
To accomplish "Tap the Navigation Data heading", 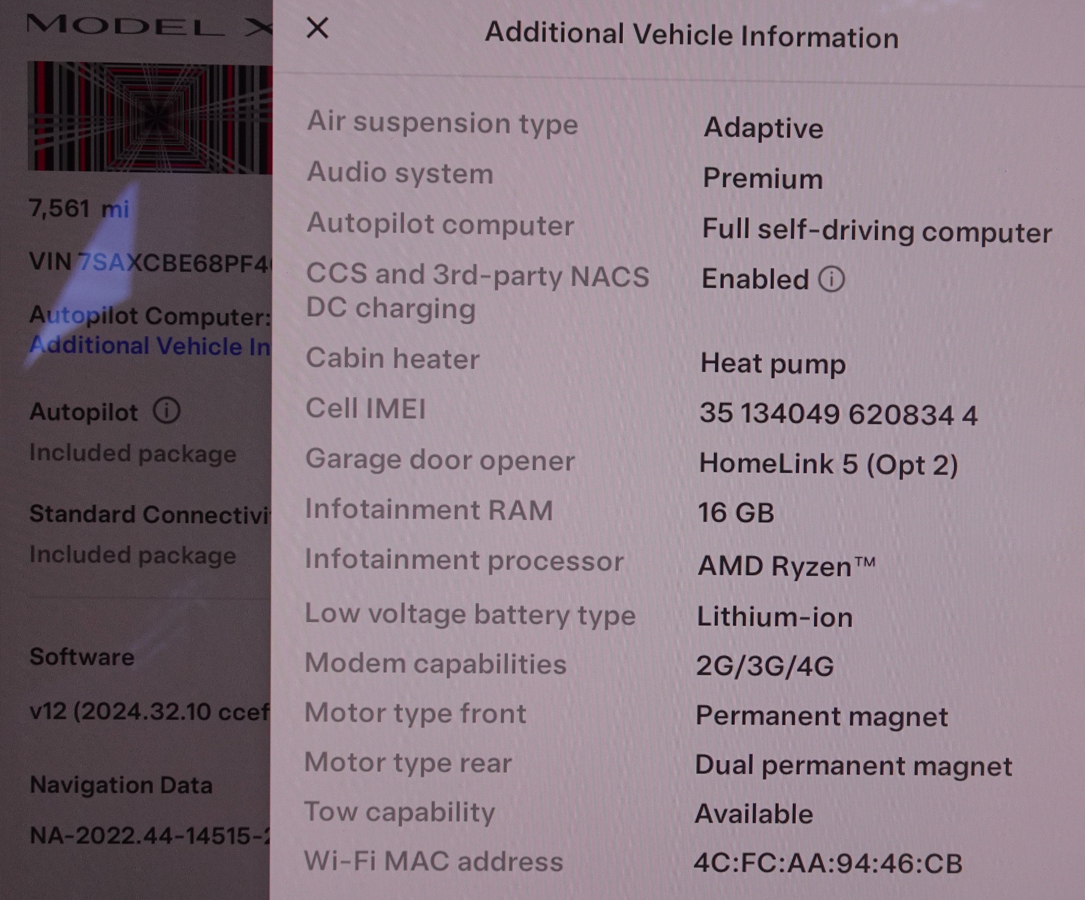I will (121, 785).
